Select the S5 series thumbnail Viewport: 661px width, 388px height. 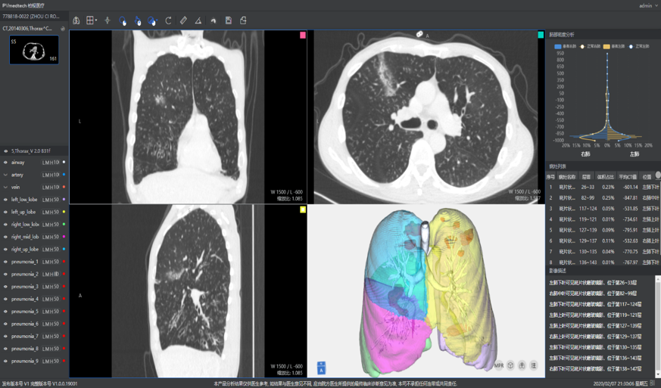34,50
